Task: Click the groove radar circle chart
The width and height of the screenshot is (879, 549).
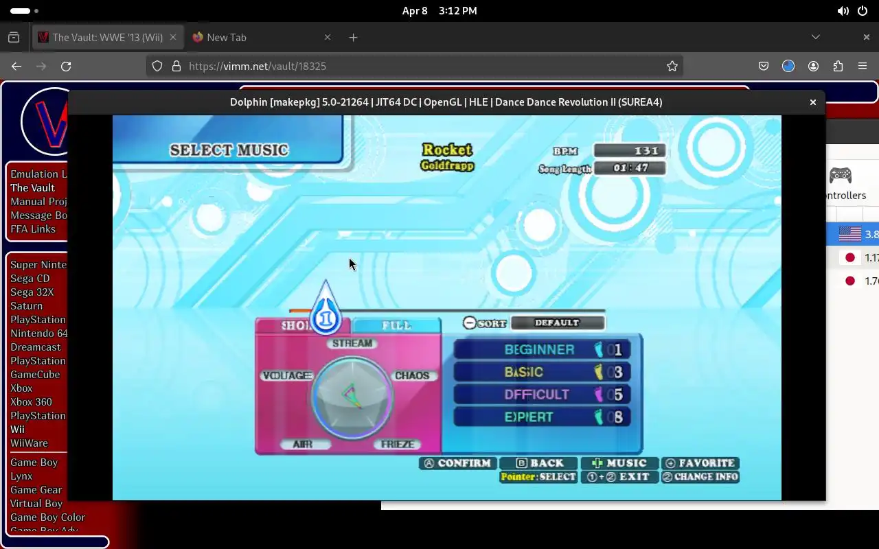Action: (x=352, y=397)
